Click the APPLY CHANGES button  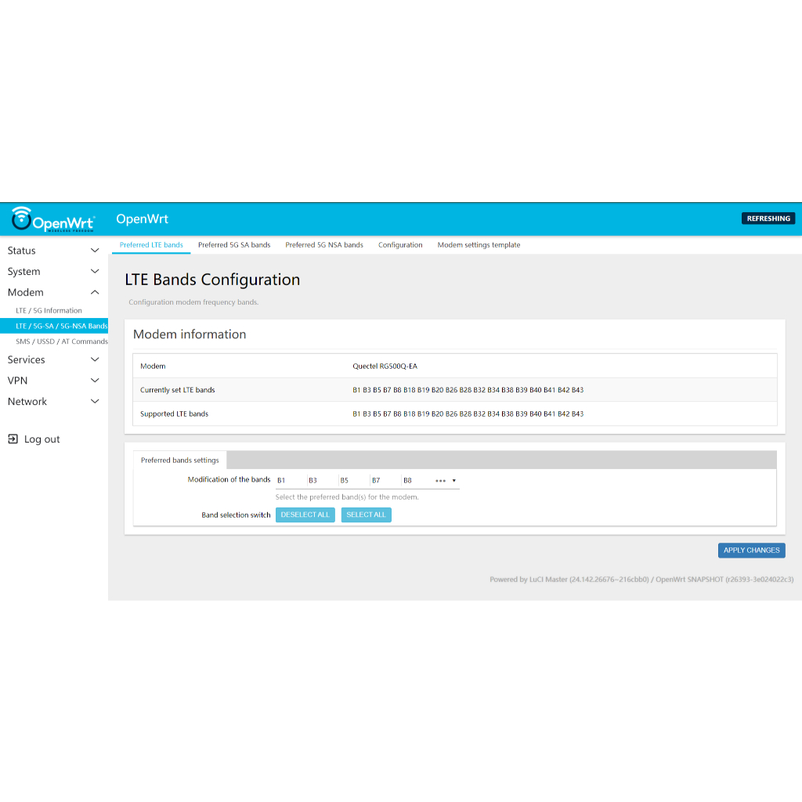click(751, 551)
